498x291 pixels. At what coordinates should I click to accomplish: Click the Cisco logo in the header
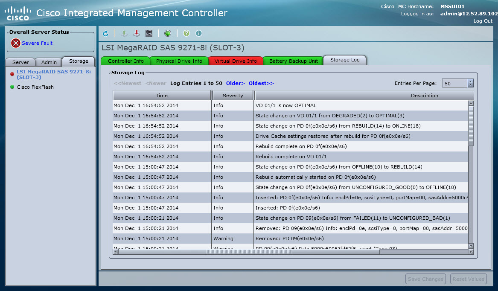point(18,13)
